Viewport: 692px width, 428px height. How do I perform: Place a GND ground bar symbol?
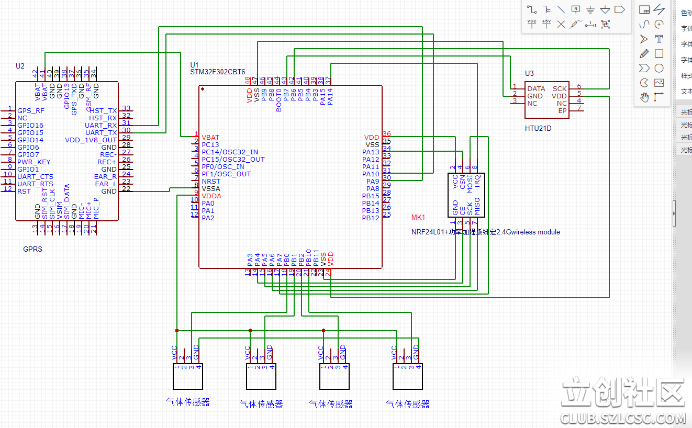[x=590, y=9]
